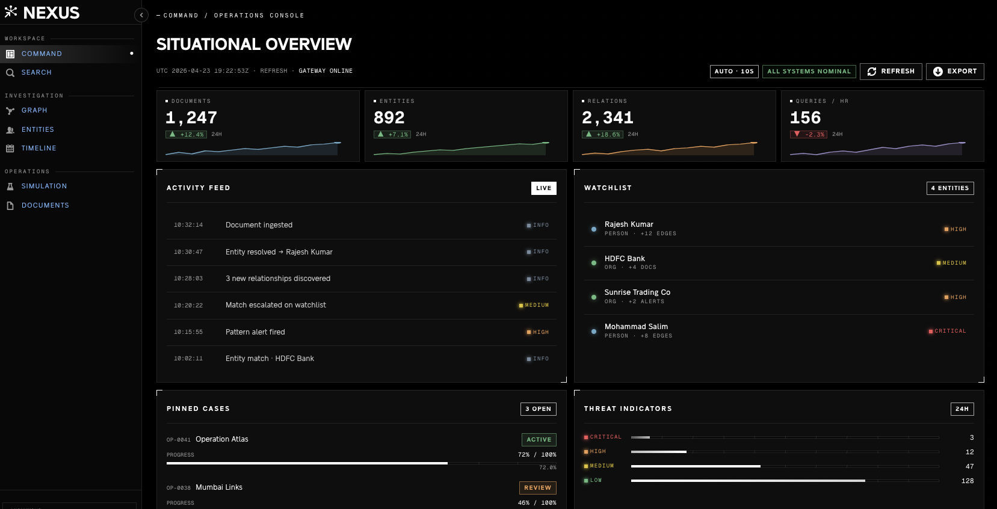
Task: Select 'Entity resolved → Rajesh Kumar' row
Action: [361, 252]
